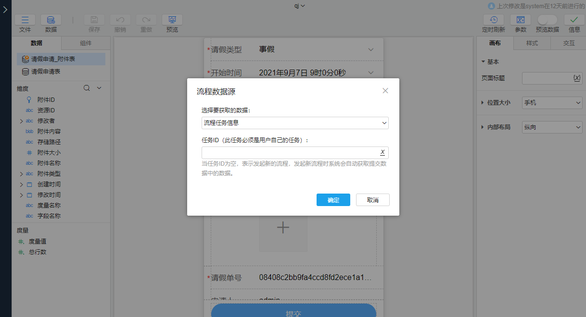Click the 信息 checkmark icon
The height and width of the screenshot is (317, 586).
574,20
